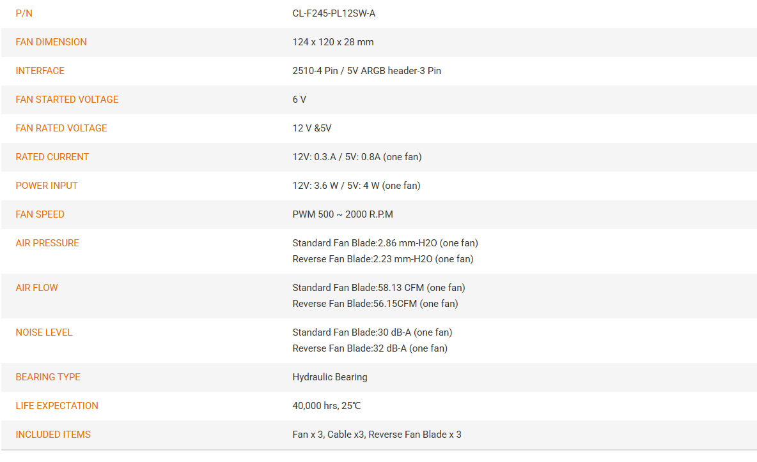
Task: Click the AIR FLOW label
Action: coord(36,288)
